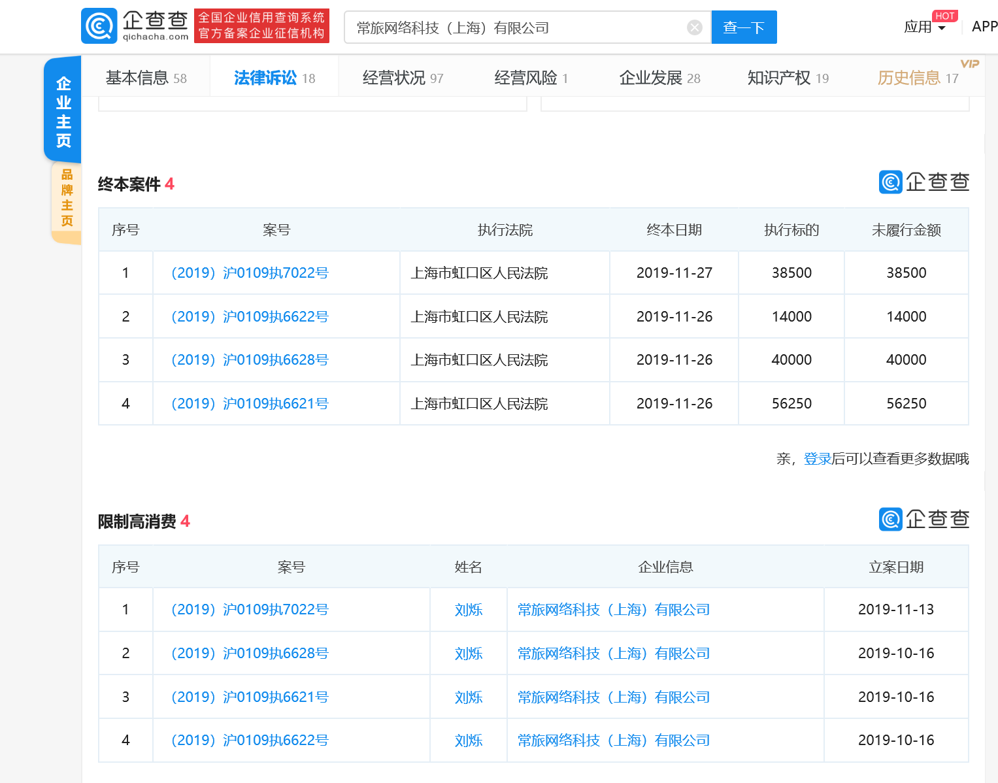This screenshot has height=783, width=998.
Task: Open company link in 限制高消费 row 3
Action: pos(614,697)
